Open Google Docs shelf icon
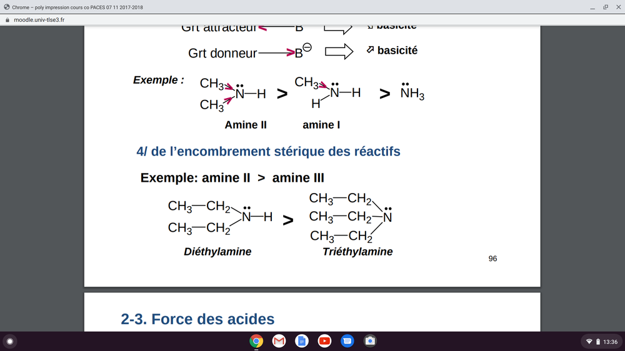 [x=301, y=341]
